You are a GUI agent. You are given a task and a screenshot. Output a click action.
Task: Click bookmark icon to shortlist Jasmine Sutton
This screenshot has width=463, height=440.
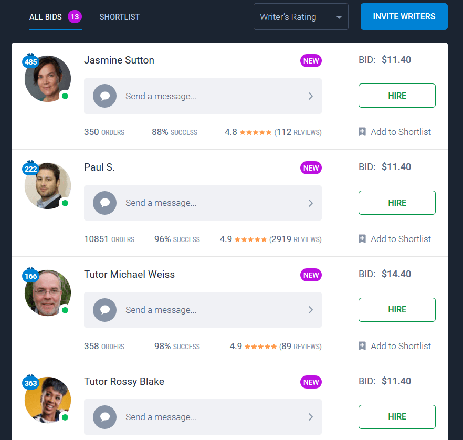[362, 132]
